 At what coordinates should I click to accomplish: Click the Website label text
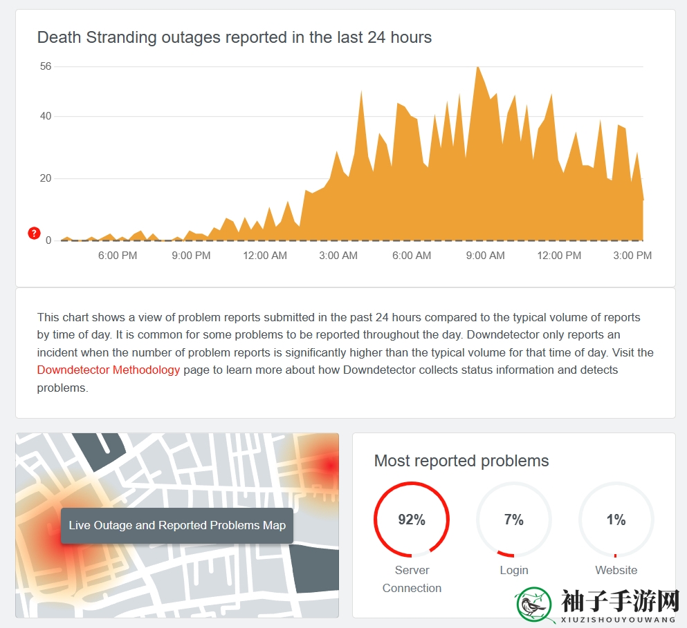pyautogui.click(x=616, y=570)
